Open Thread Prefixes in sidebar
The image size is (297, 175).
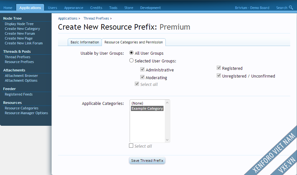[17, 57]
